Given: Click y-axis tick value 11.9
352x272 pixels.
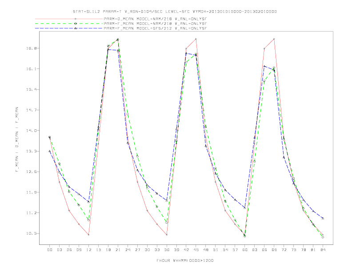Looking at the screenshot, I should point(31,192).
